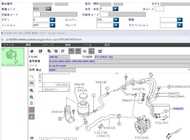Open the エンジン dropdown showing 205

point(116,20)
